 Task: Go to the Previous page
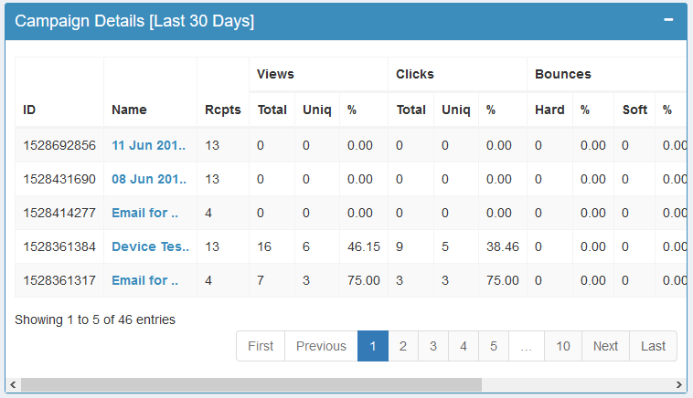[321, 346]
